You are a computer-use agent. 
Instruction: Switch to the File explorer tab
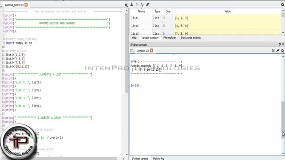coord(170,38)
